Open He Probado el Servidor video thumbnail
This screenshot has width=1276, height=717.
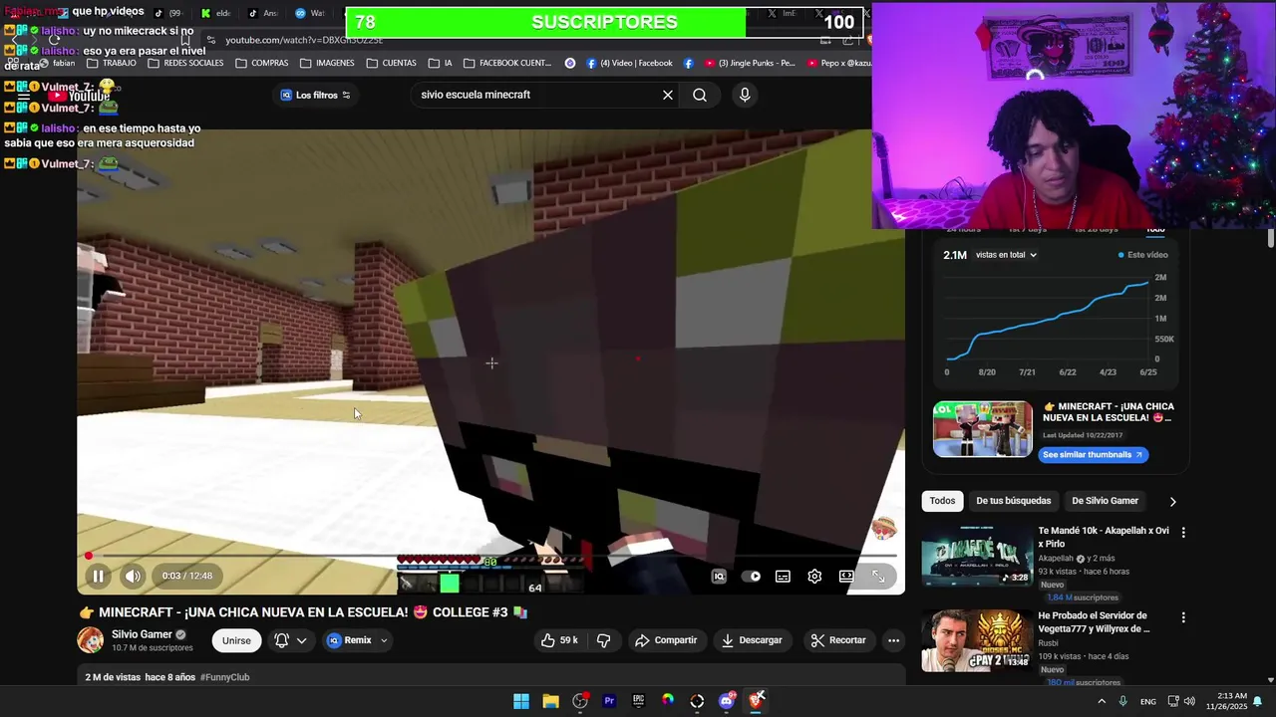977,640
